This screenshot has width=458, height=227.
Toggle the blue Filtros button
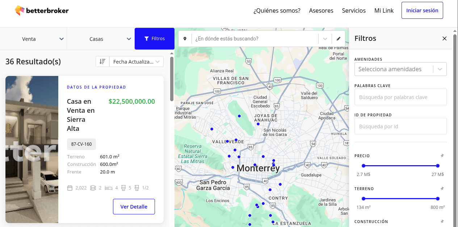155,39
